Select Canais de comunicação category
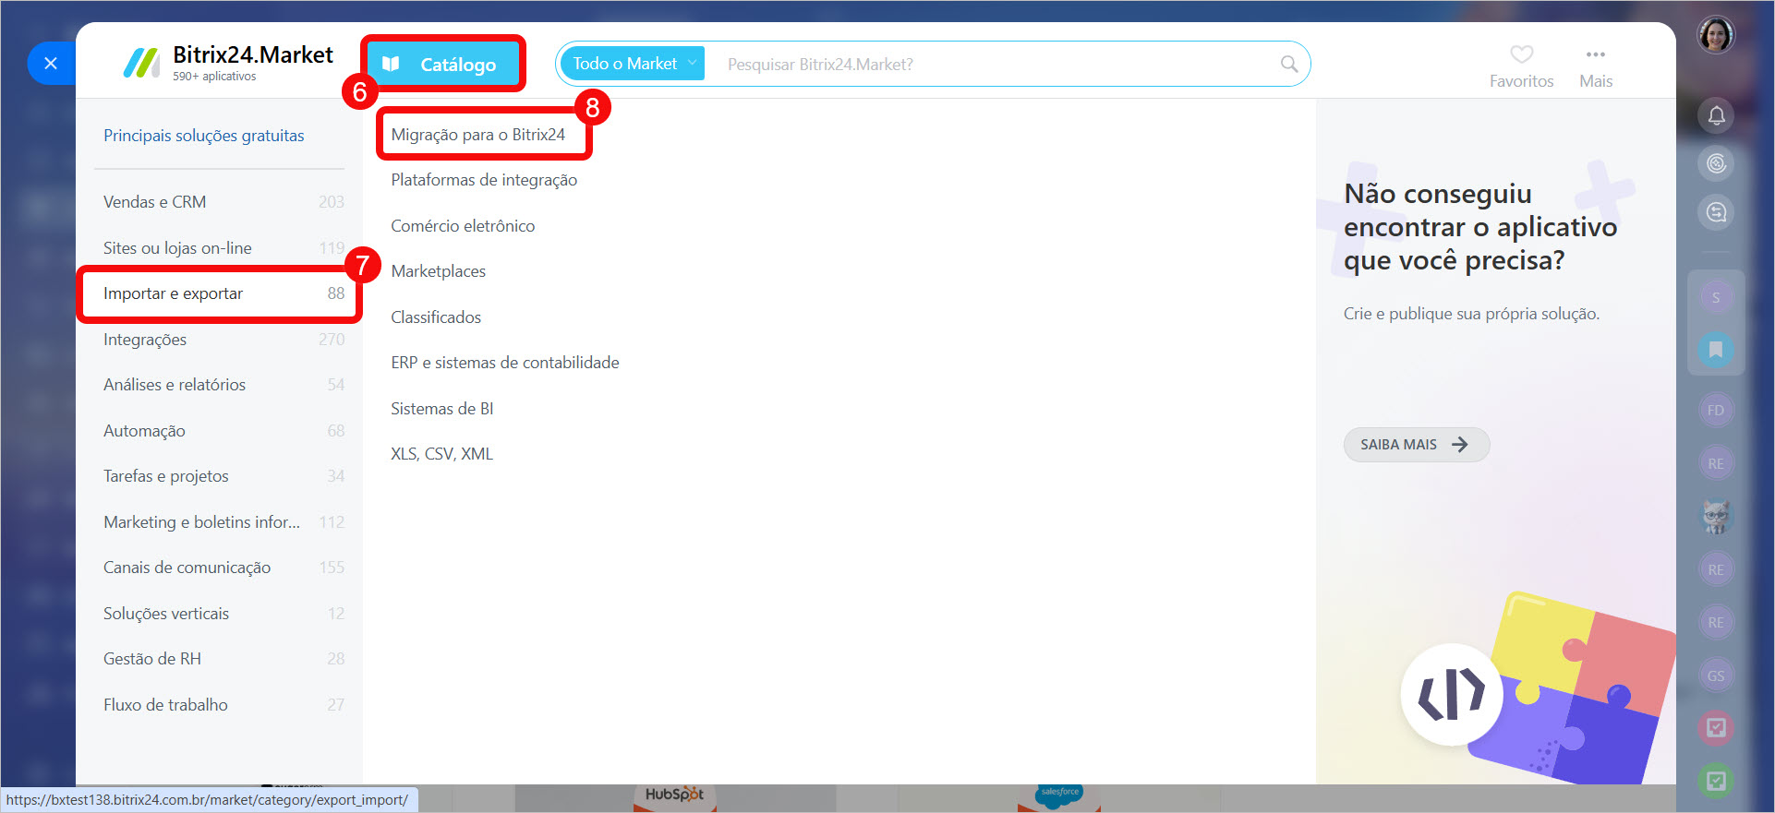This screenshot has width=1775, height=813. pos(223,568)
